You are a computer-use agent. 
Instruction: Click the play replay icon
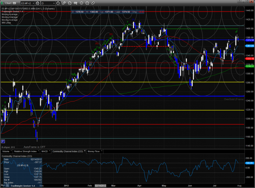[82, 3]
